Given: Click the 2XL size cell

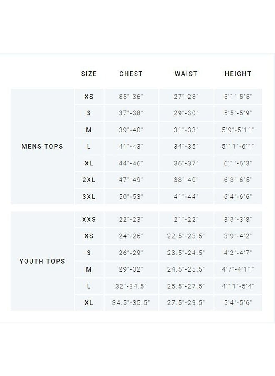Looking at the screenshot, I should tap(89, 180).
